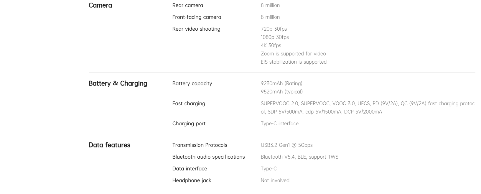Click the 4K 30fps value
The width and height of the screenshot is (481, 194).
271,45
